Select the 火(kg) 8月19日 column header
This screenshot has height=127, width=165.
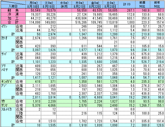click(x=49, y=5)
